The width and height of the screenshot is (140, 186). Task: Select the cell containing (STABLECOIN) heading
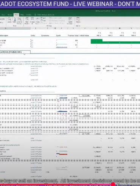click(15, 52)
